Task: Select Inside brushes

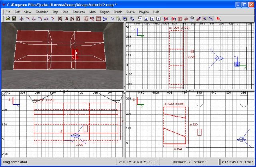Action: pyautogui.click(x=78, y=19)
